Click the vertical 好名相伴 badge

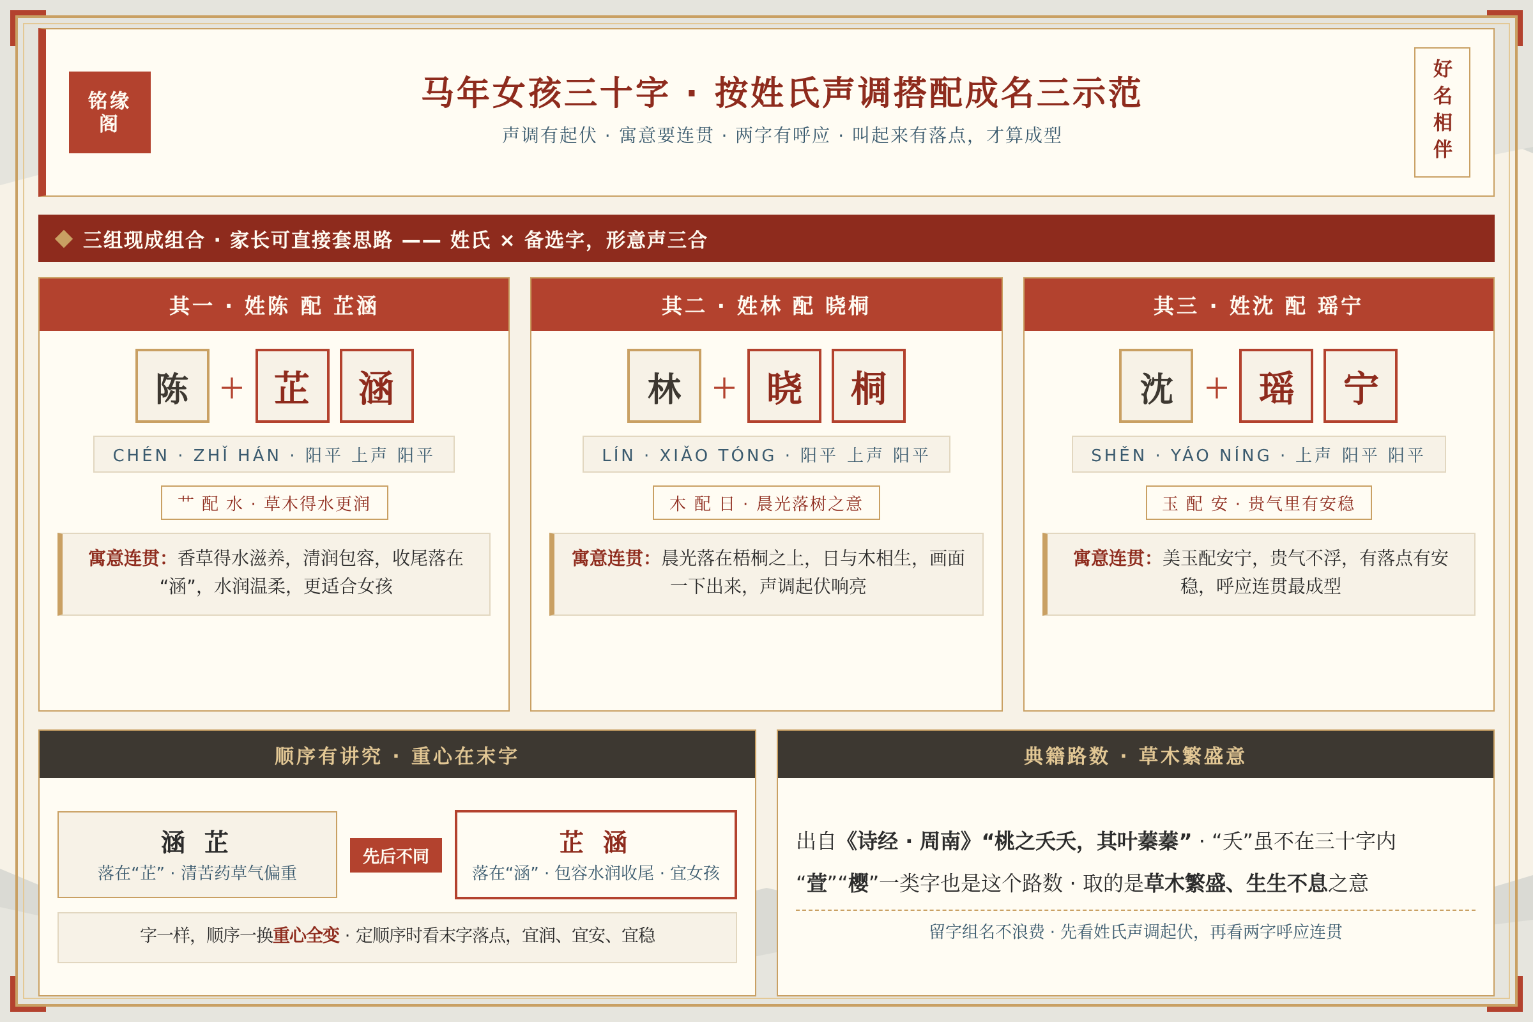(1442, 112)
